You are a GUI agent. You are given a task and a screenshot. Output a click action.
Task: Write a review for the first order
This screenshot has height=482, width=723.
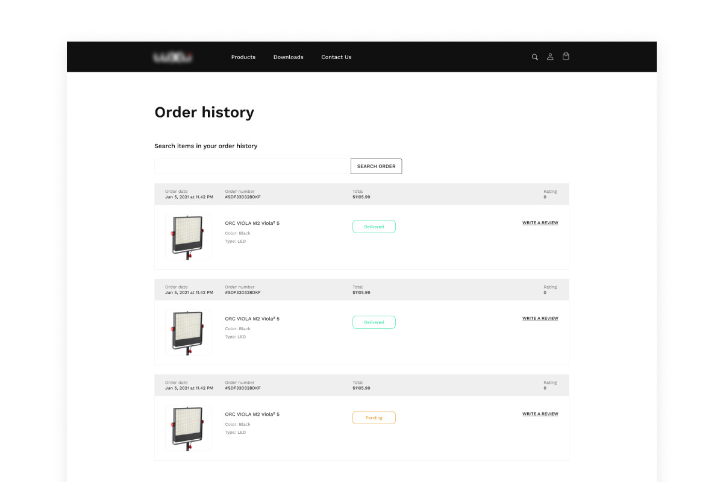pyautogui.click(x=540, y=223)
